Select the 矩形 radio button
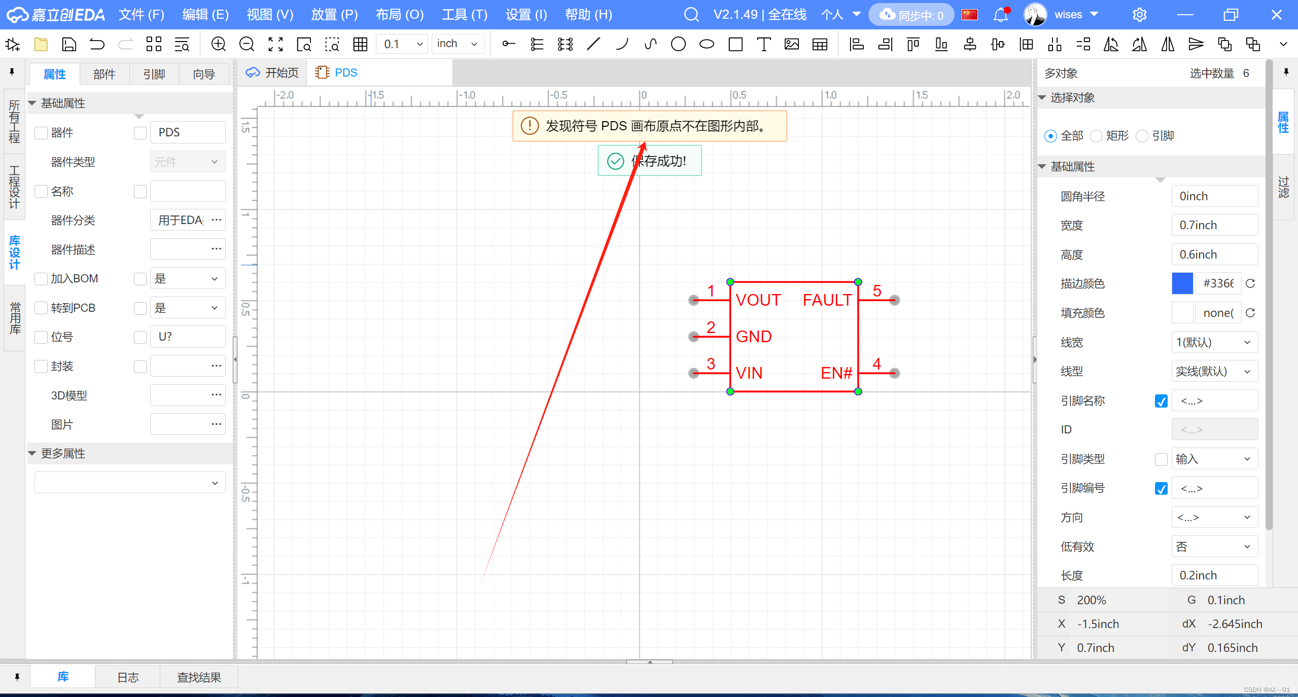The image size is (1298, 697). tap(1096, 136)
